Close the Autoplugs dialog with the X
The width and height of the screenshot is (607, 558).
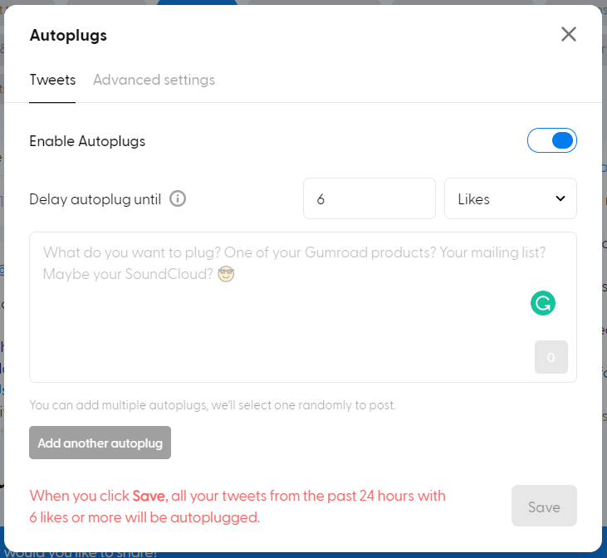pyautogui.click(x=568, y=34)
